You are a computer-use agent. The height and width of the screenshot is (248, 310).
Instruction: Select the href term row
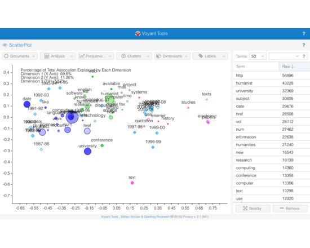point(272,114)
